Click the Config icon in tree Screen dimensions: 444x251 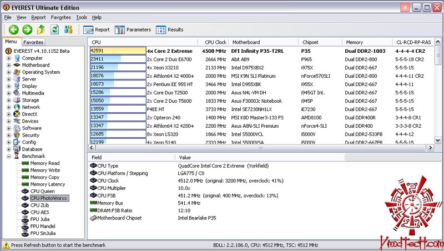coord(17,142)
